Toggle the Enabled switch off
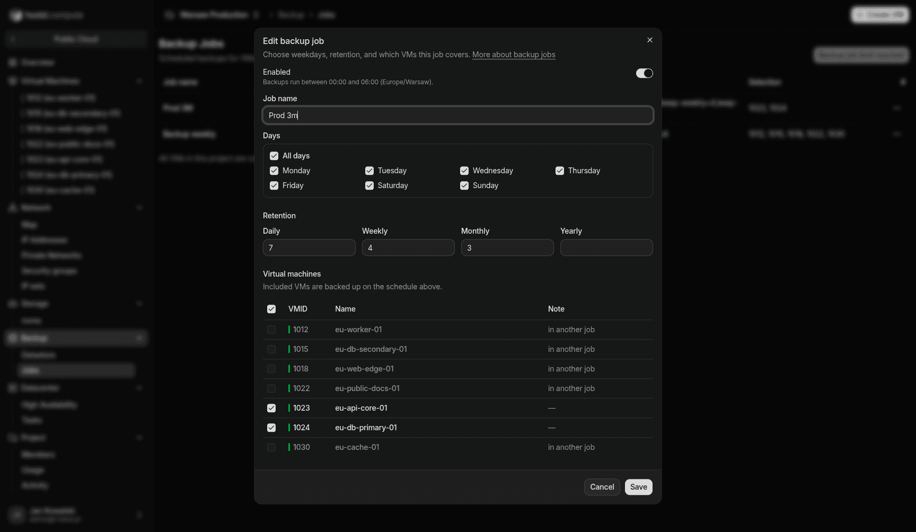916x532 pixels. pyautogui.click(x=644, y=73)
